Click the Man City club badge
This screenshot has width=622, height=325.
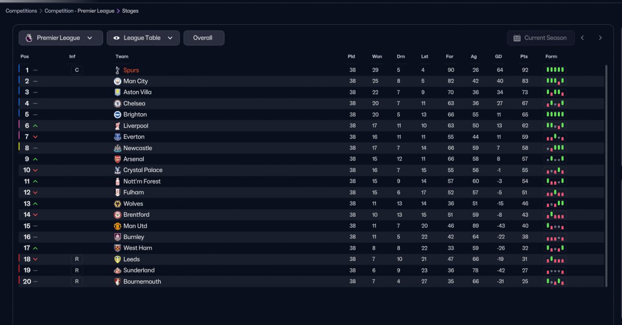(x=117, y=81)
